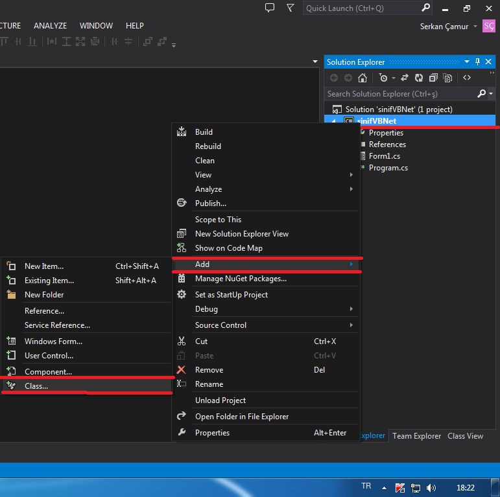
Task: Open the WINDOW menu
Action: [96, 26]
